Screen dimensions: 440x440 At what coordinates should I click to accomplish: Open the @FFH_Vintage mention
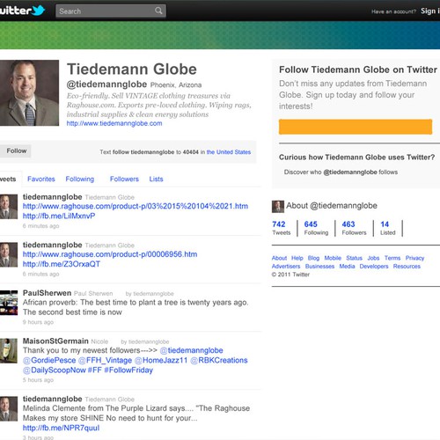tap(105, 360)
